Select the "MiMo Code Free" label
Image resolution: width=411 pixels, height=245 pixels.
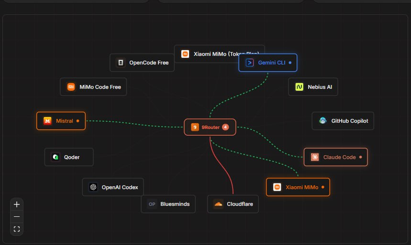point(100,87)
